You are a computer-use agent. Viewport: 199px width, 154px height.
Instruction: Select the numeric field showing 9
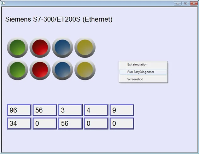[122, 110]
